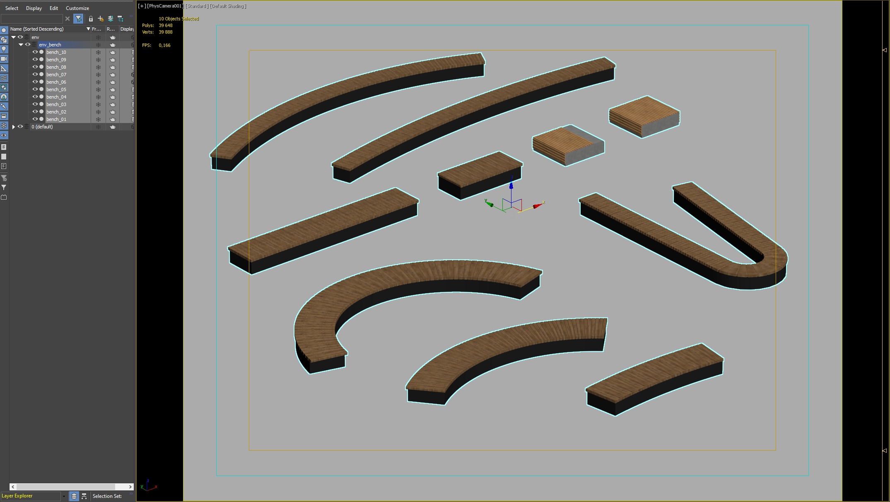890x502 pixels.
Task: Open the Name column sort dropdown arrow
Action: [x=88, y=29]
